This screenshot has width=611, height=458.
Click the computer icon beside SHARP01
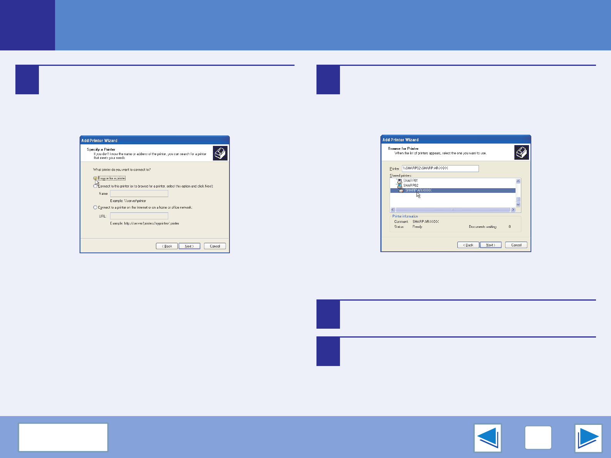[400, 181]
